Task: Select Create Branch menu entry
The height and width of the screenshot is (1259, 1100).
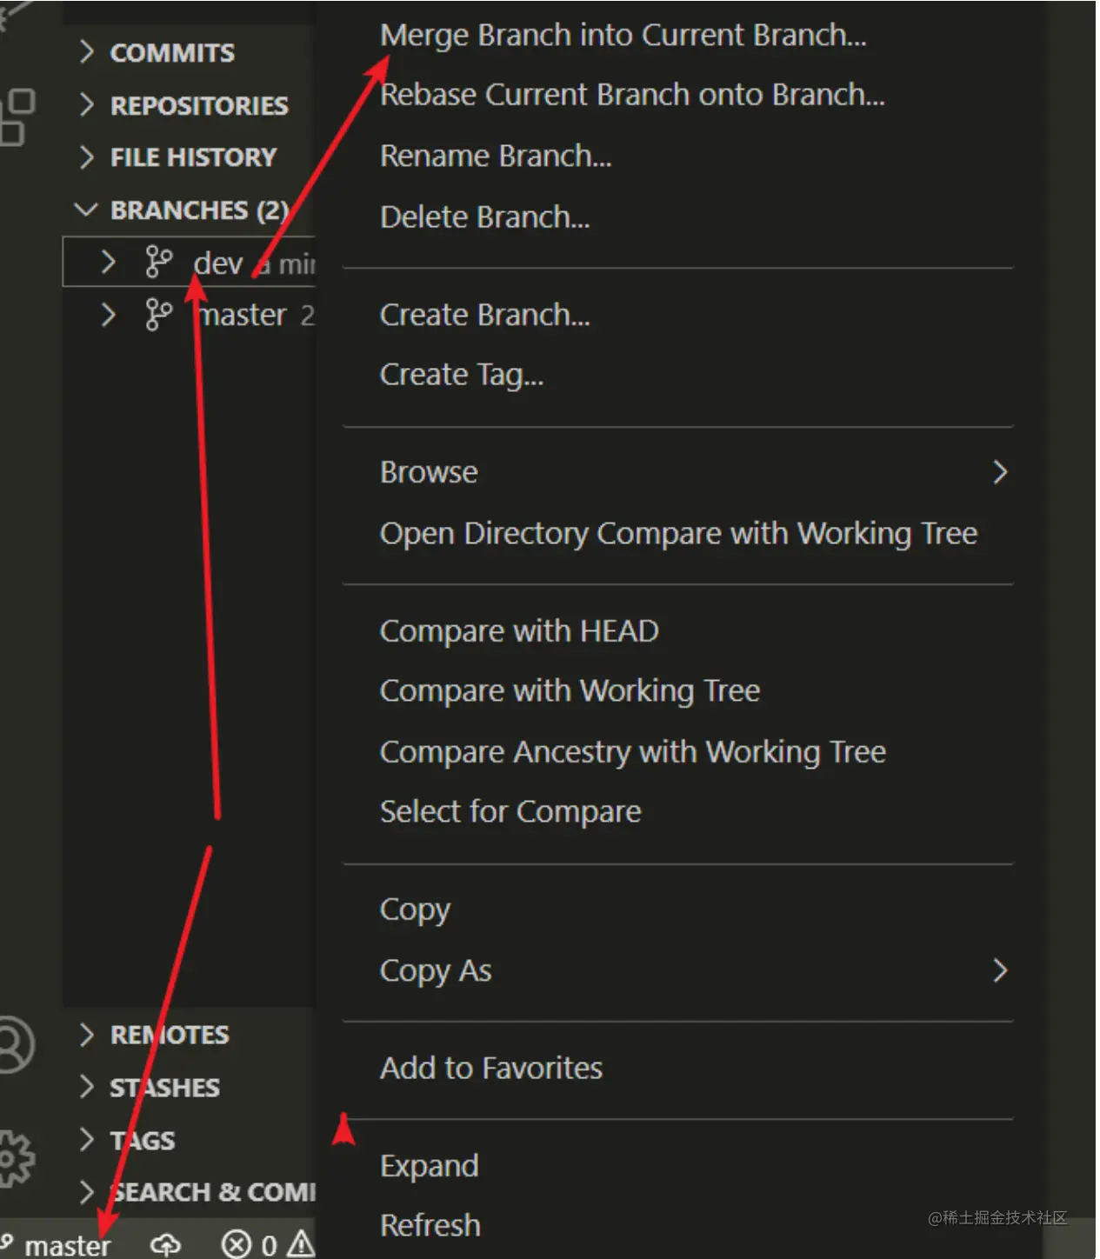Action: click(x=484, y=315)
